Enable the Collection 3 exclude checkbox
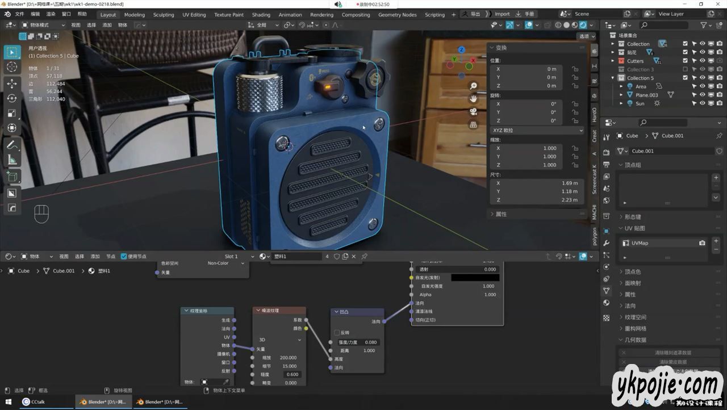The width and height of the screenshot is (727, 410). click(685, 69)
